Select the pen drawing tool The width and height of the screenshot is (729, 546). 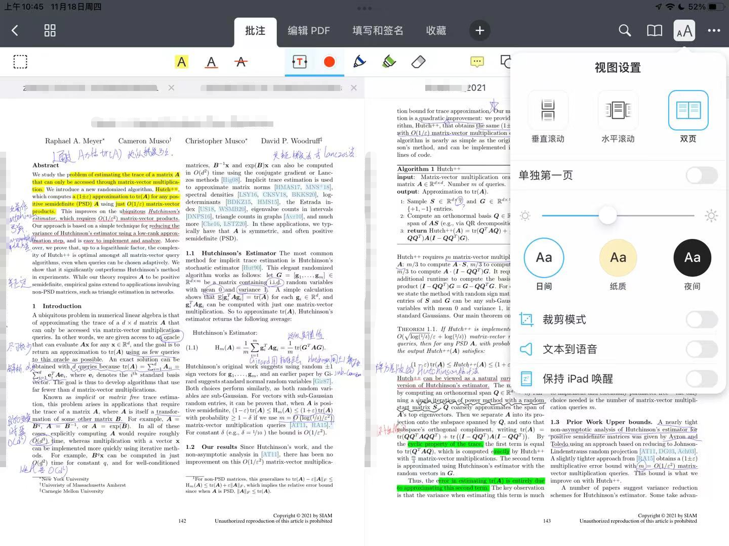click(x=359, y=62)
